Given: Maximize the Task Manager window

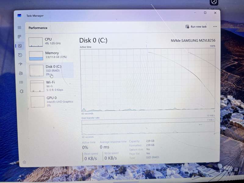Looking at the screenshot, I should pyautogui.click(x=205, y=13).
